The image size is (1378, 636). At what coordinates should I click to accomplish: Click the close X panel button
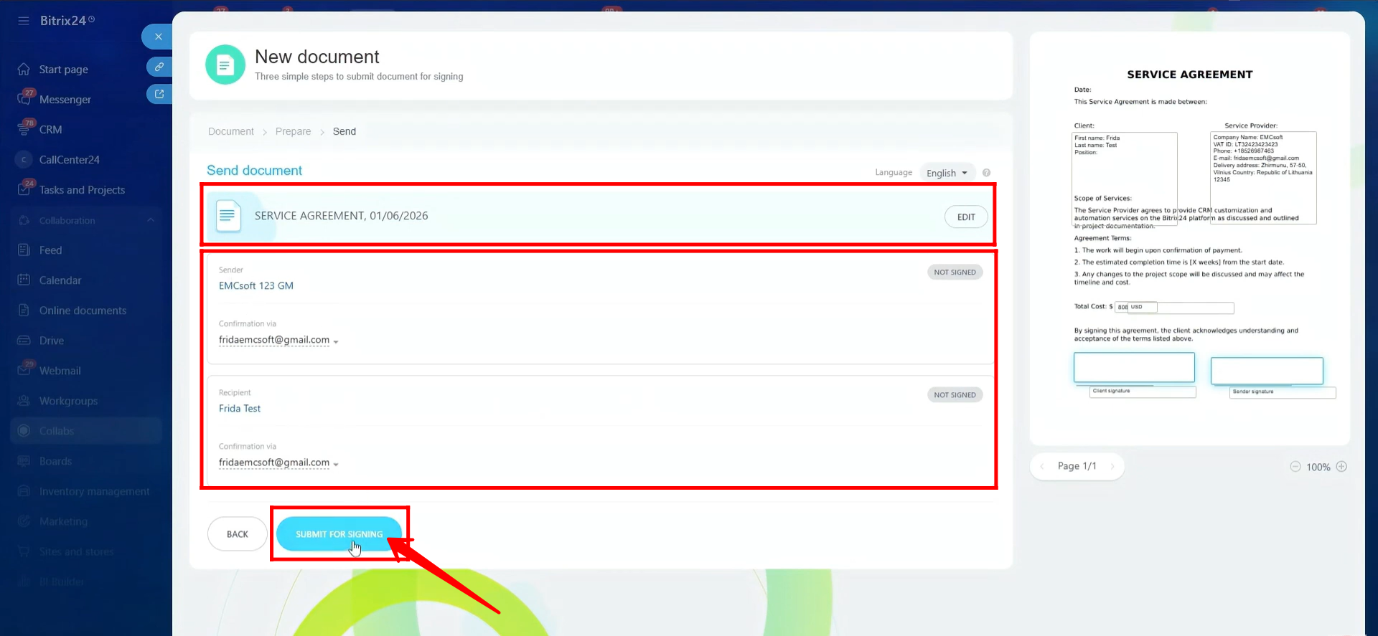(159, 37)
